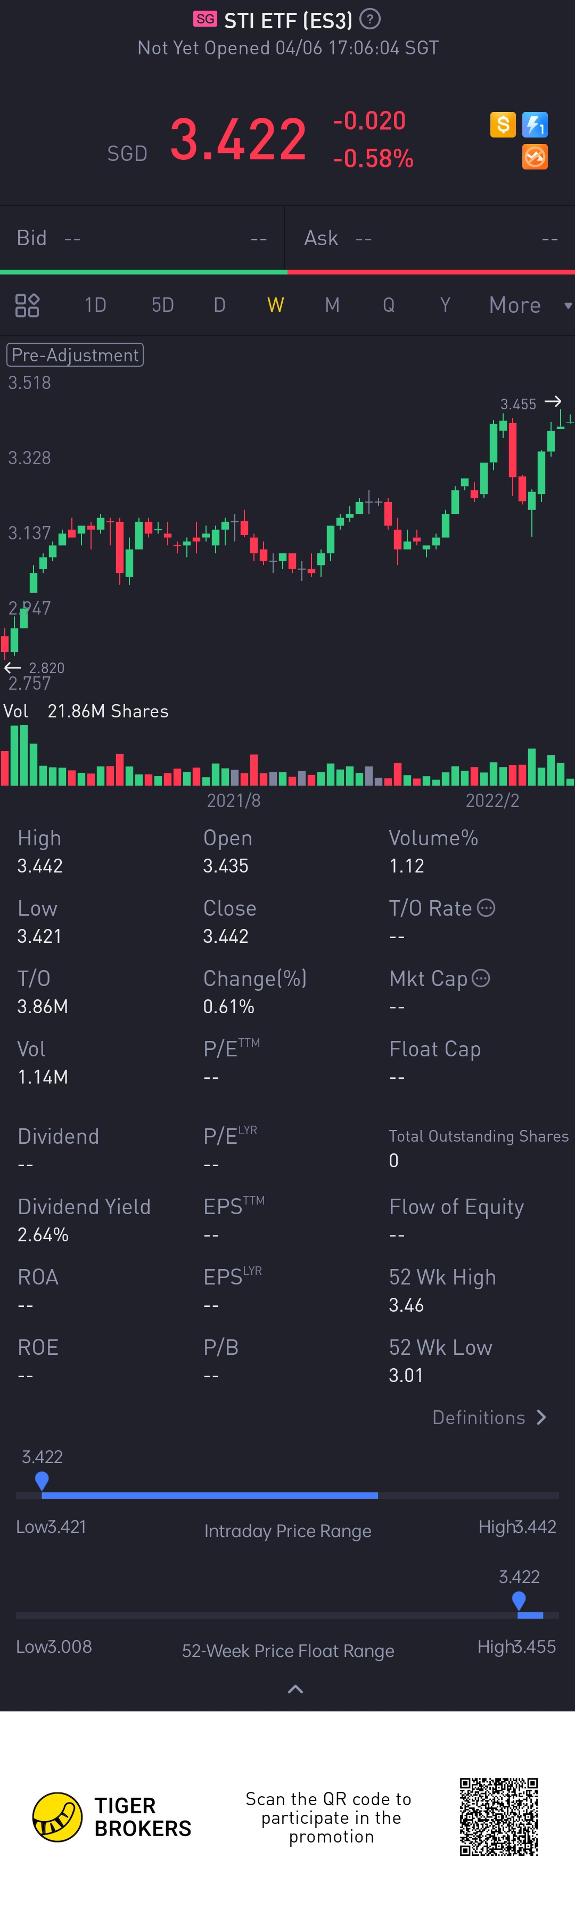
Task: Tap the yellow dollar sign badge
Action: coord(503,124)
